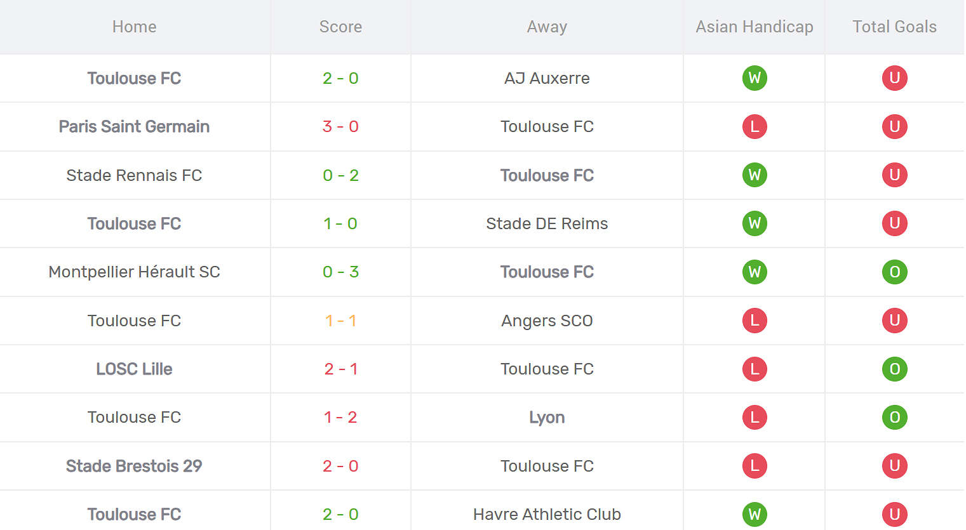Click the green O badge in the LOSC Lille row
966x530 pixels.
(x=894, y=369)
